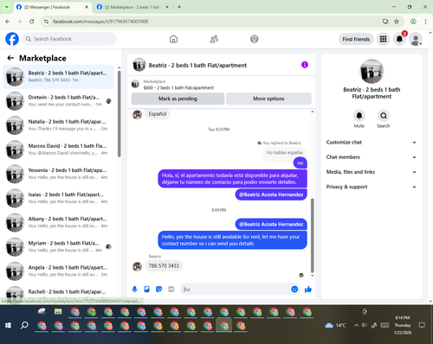
Task: Mute this conversation with bell toggle
Action: click(359, 116)
